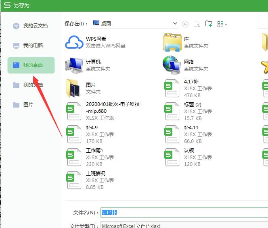Click the 库 name text
Image resolution: width=268 pixels, height=228 pixels.
[186, 39]
